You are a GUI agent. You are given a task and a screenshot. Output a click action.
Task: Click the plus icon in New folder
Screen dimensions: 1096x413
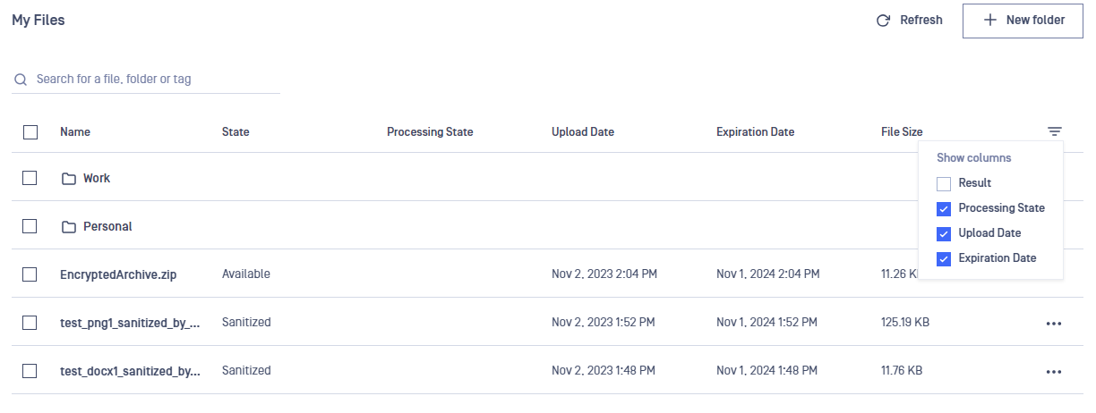989,20
